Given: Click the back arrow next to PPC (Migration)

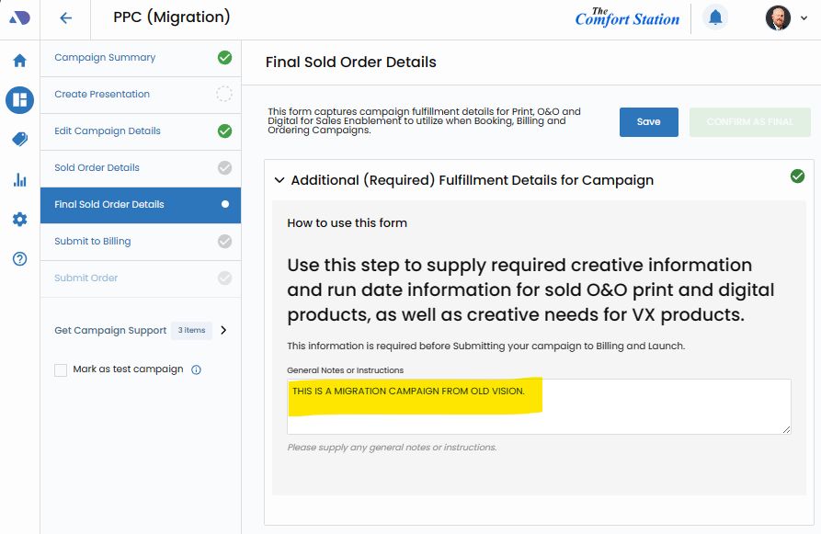Looking at the screenshot, I should (x=65, y=18).
